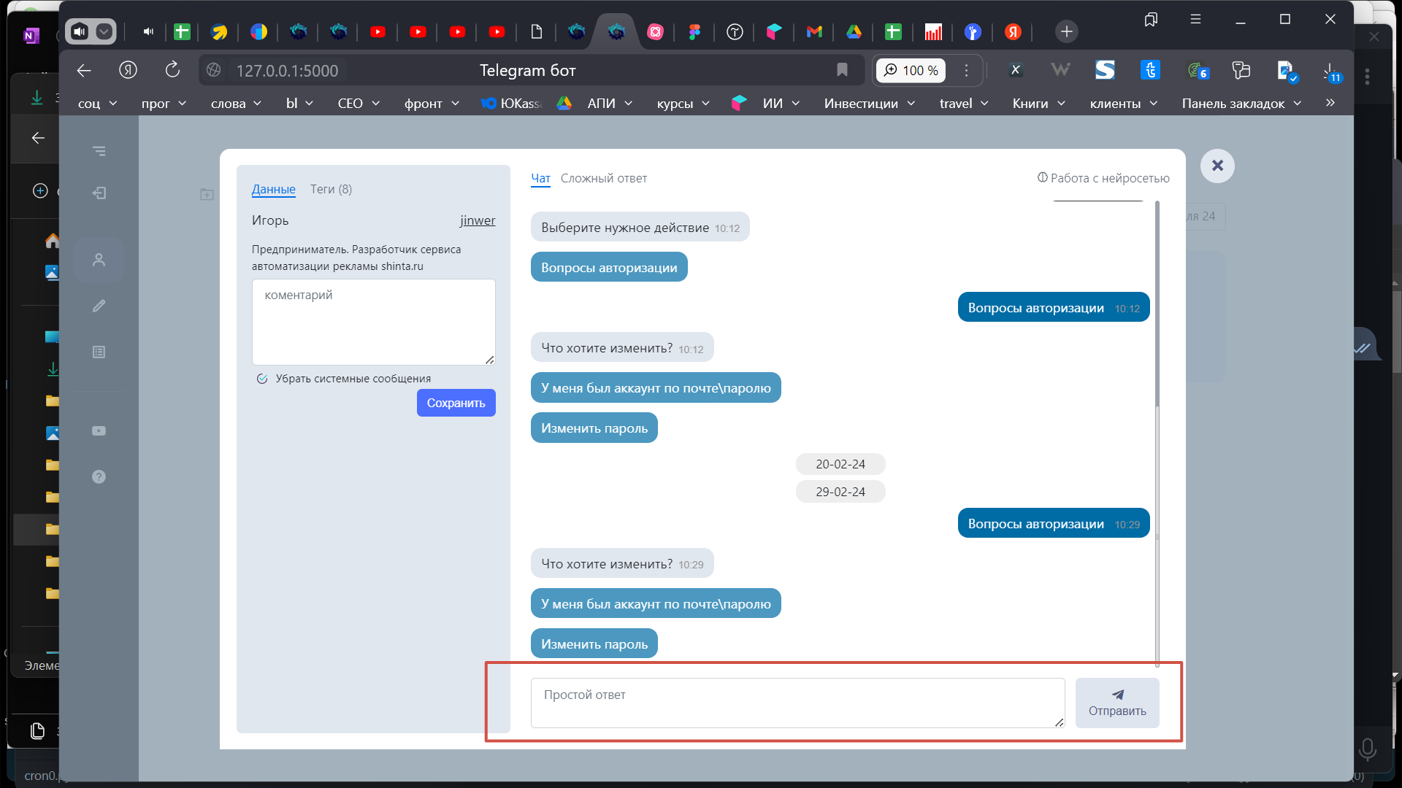Open new browser tab with plus

1066,31
